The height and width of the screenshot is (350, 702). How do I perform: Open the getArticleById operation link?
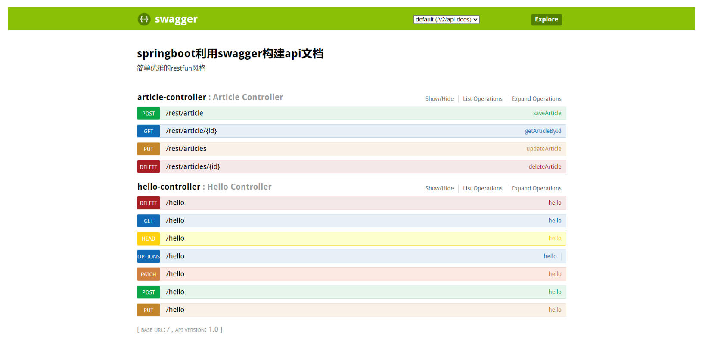point(543,131)
